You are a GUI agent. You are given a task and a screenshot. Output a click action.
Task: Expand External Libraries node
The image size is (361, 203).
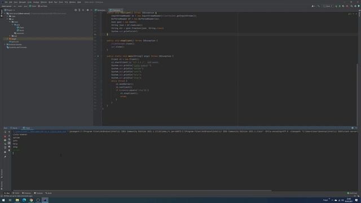click(5, 45)
